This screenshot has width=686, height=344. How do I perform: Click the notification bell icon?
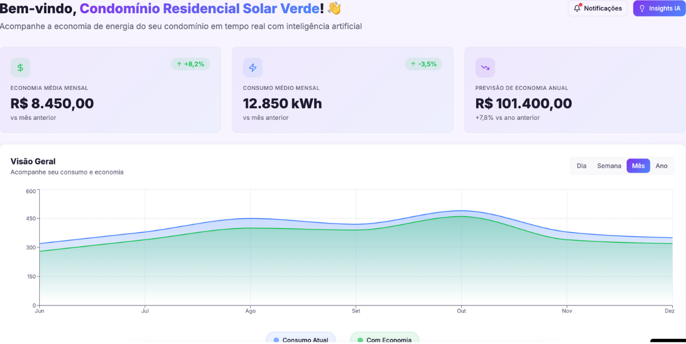577,8
